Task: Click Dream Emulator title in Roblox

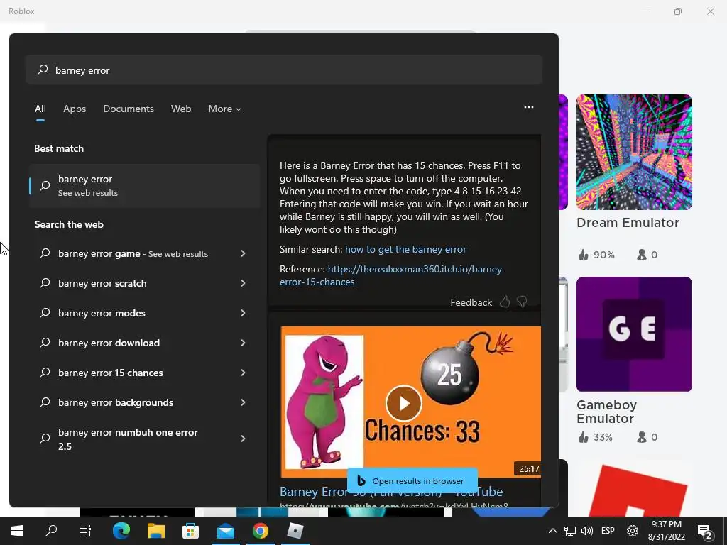Action: pos(628,222)
